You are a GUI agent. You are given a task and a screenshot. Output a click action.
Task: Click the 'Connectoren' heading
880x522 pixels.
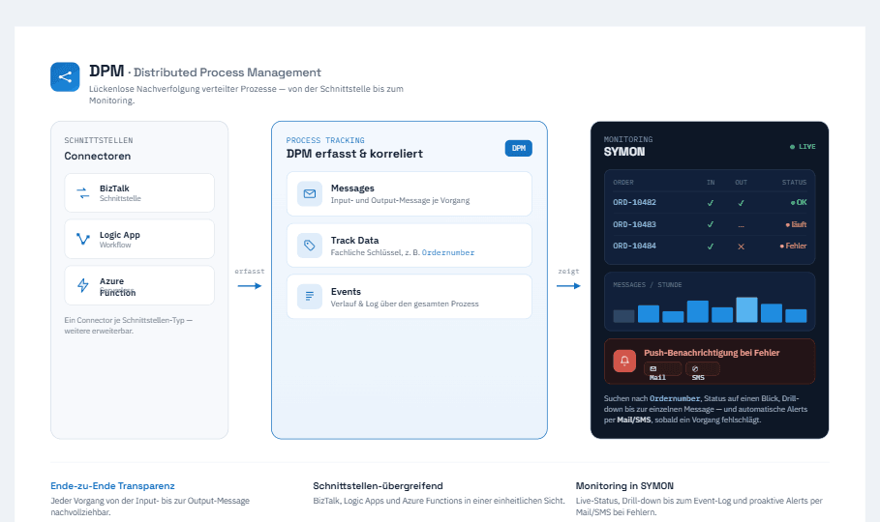pyautogui.click(x=97, y=156)
